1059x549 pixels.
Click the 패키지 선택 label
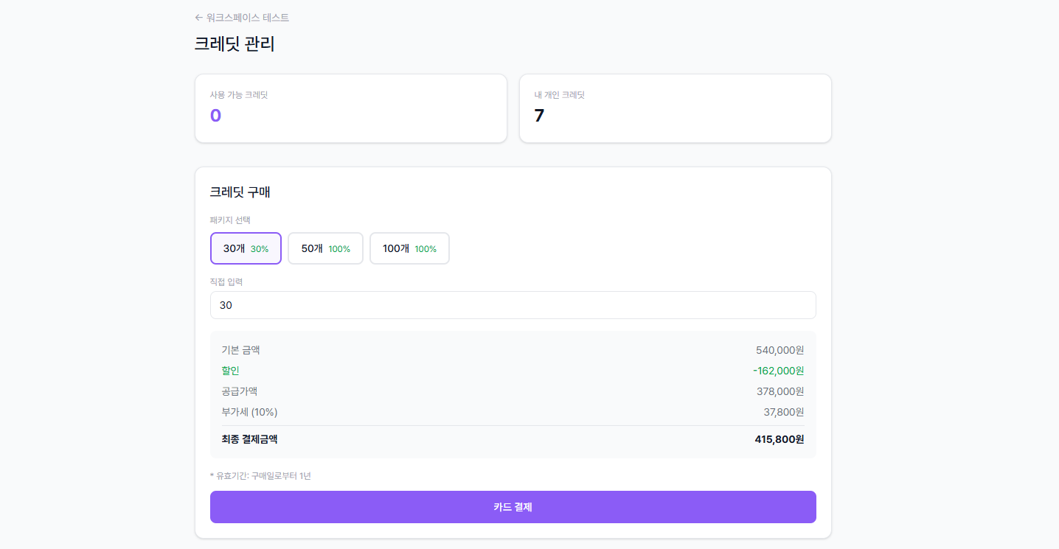[230, 220]
